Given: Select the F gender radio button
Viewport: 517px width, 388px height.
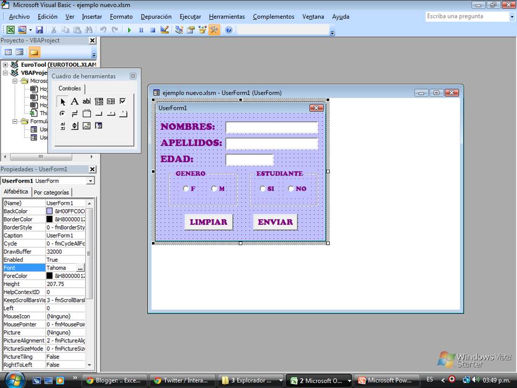Looking at the screenshot, I should (185, 189).
